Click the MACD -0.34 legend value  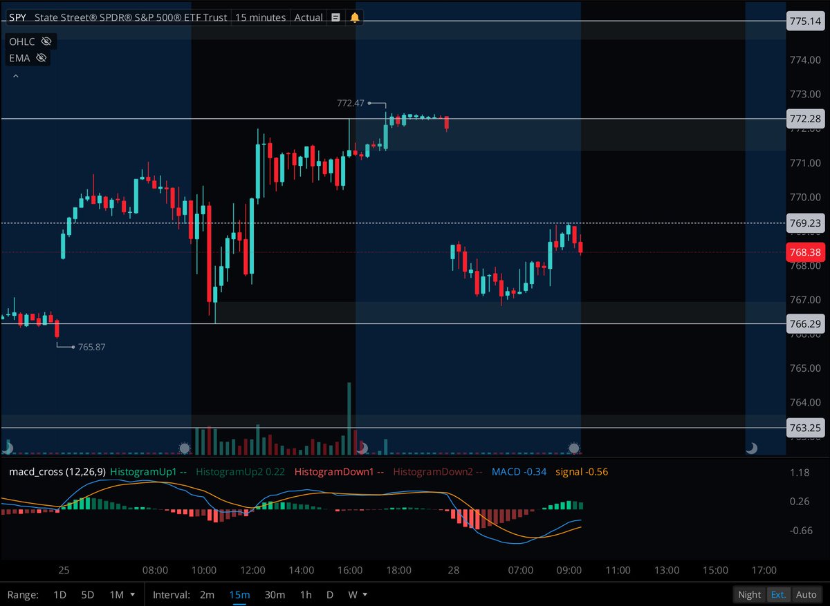519,472
